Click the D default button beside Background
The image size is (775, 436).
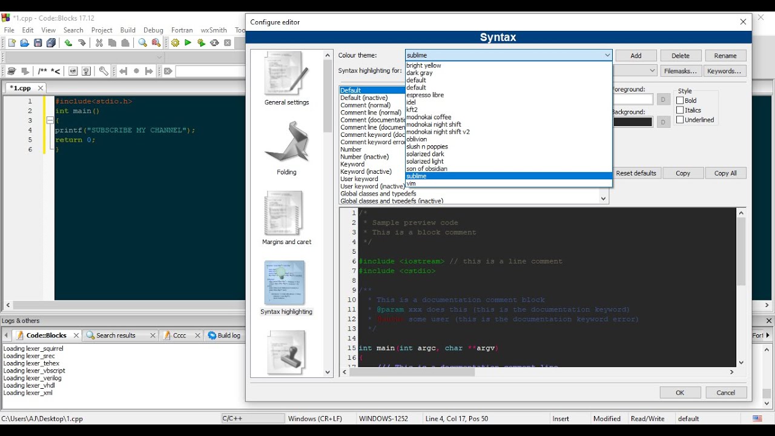(663, 122)
